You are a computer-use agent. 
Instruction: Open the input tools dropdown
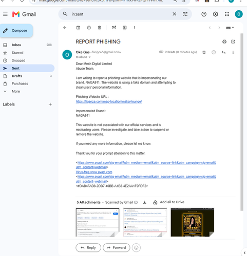(230, 28)
